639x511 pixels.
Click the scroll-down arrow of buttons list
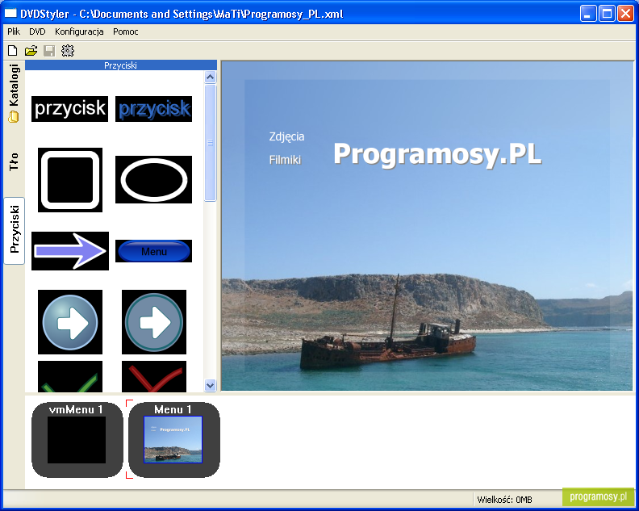211,385
